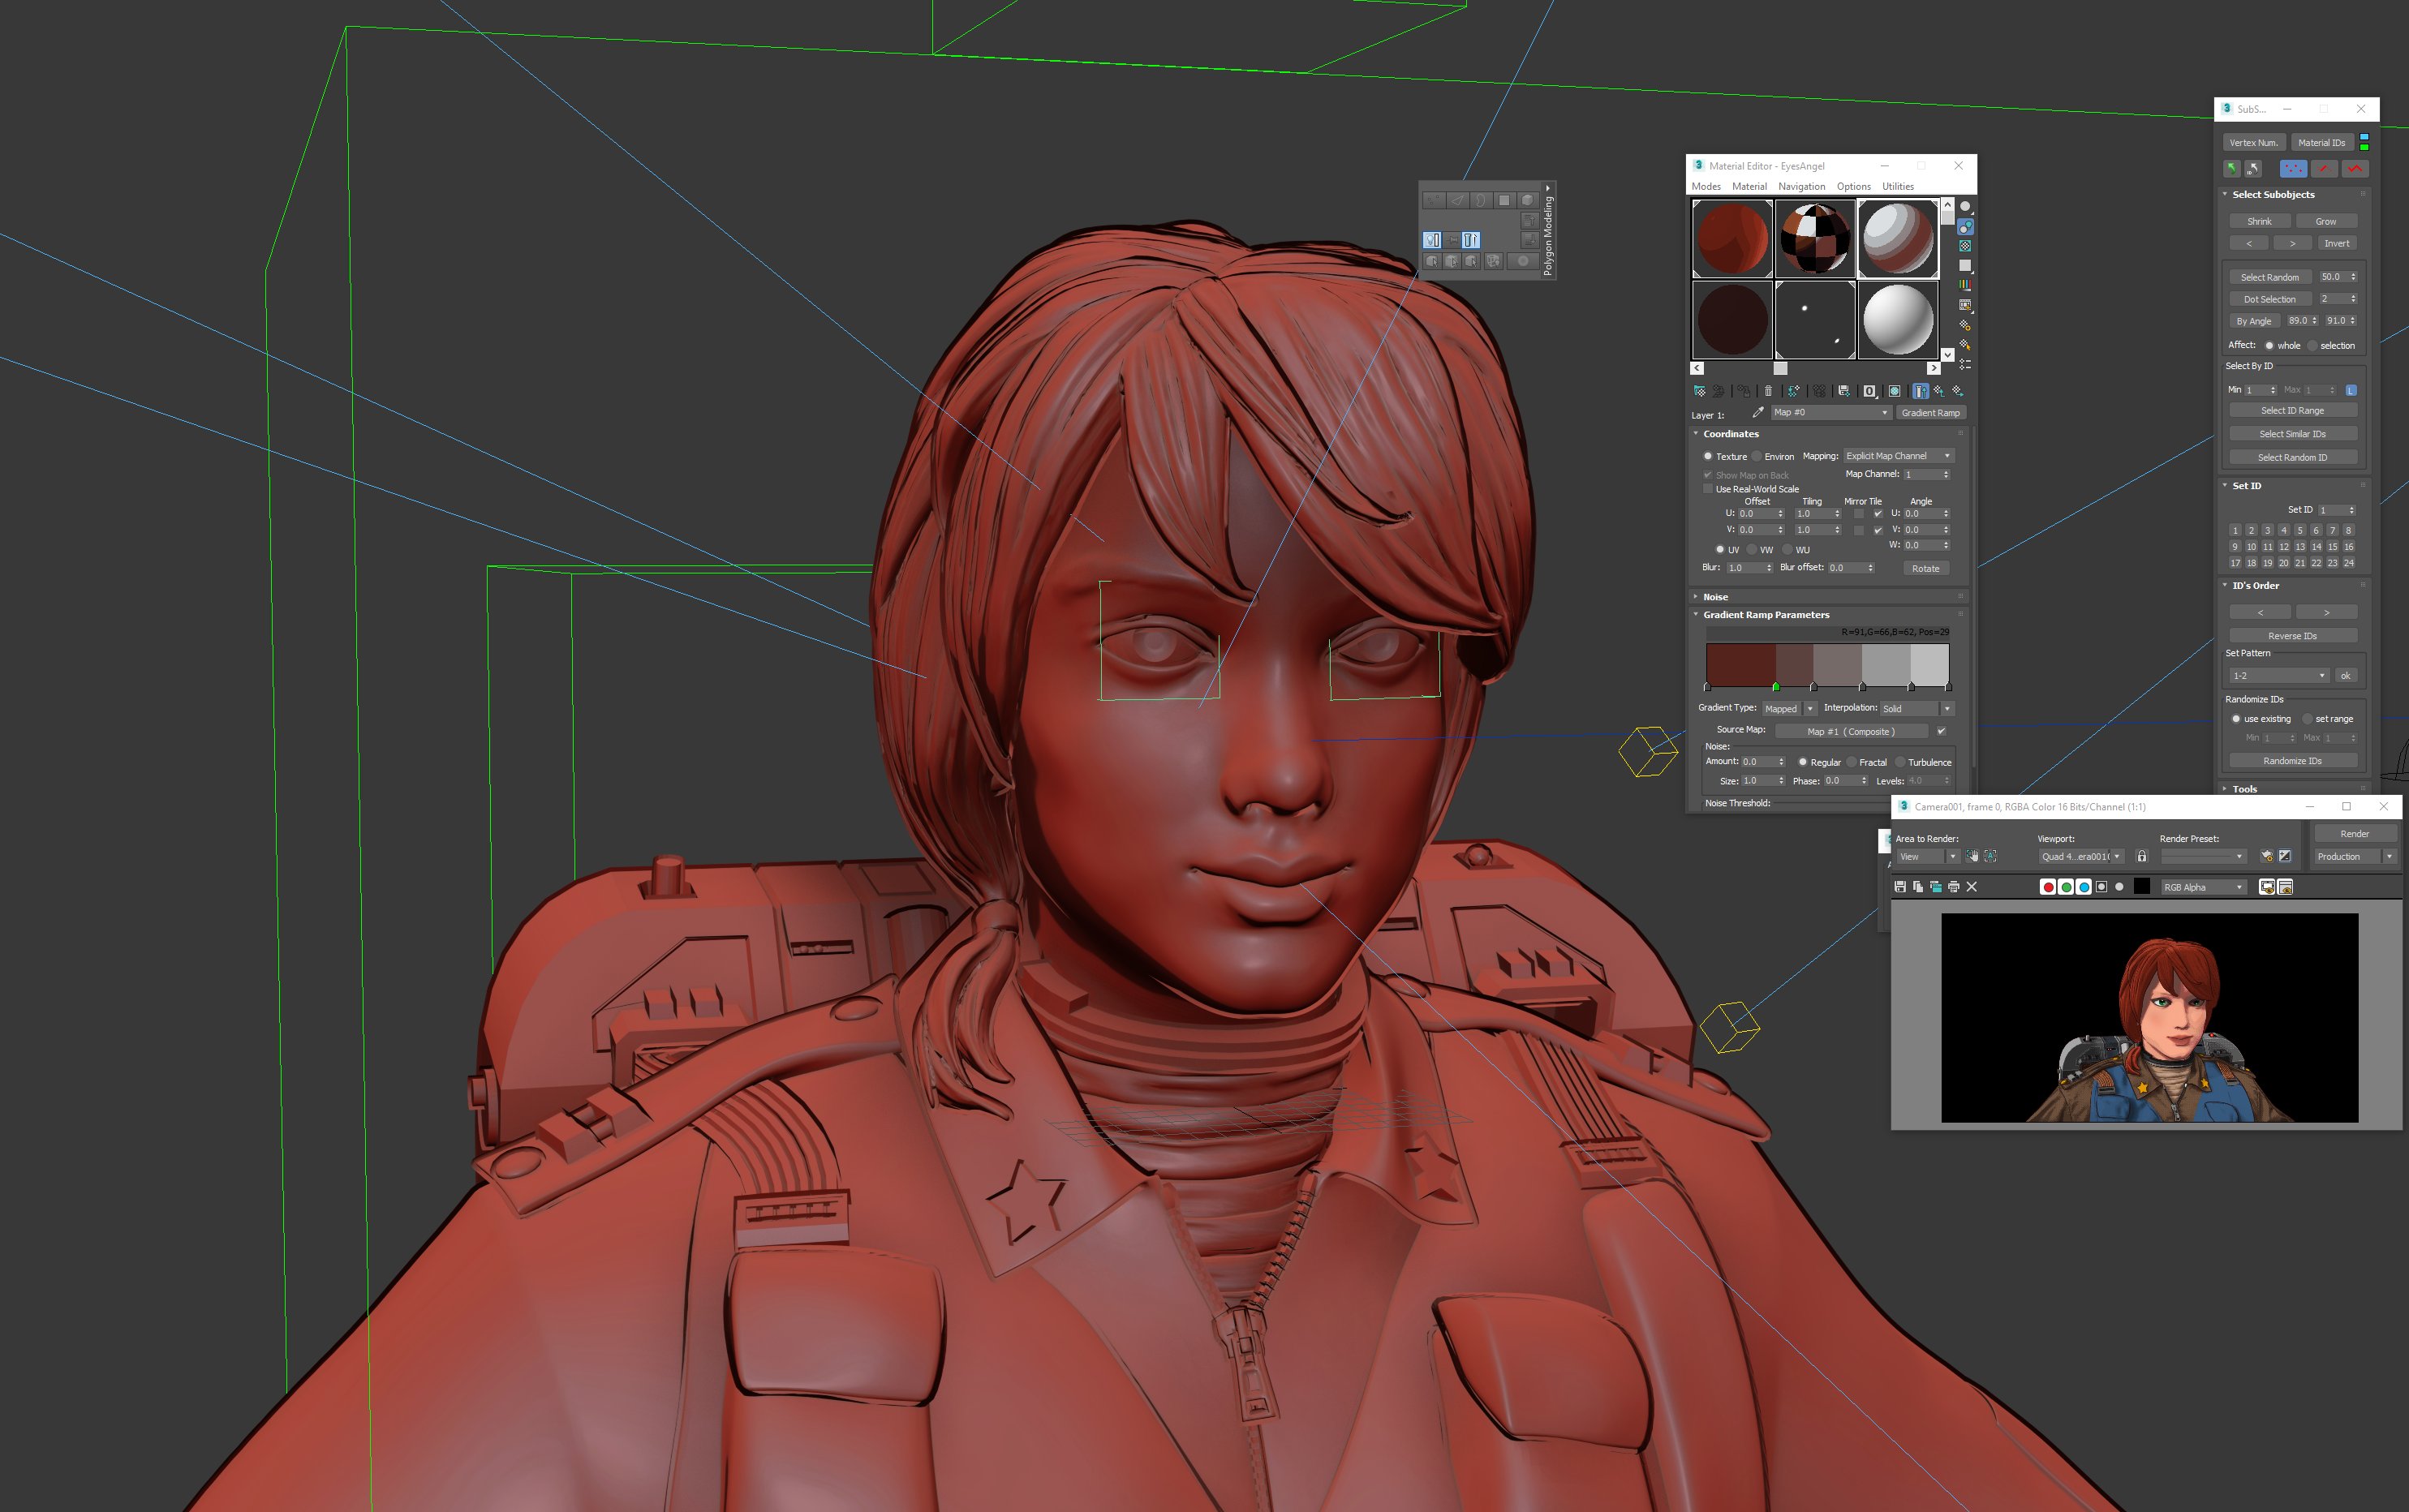Open the RGB Alpha channel dropdown

[2204, 887]
